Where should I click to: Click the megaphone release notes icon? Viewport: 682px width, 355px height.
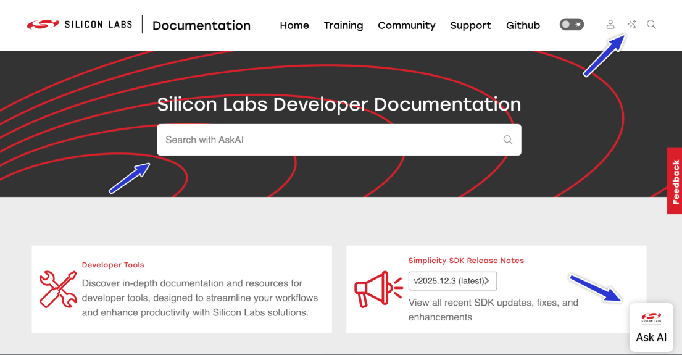point(378,290)
